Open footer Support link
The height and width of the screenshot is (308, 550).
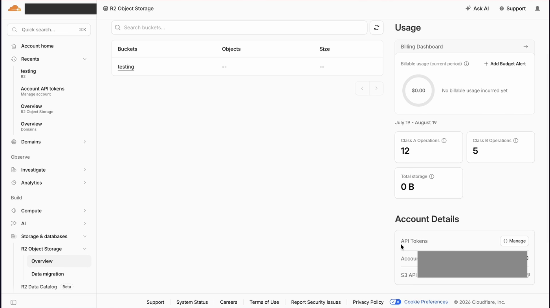[x=155, y=302]
